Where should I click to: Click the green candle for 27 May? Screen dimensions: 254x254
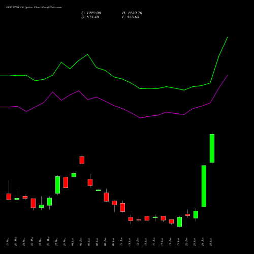pos(57,185)
